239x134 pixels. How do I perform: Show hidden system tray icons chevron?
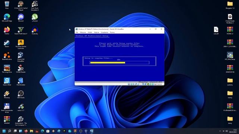[x=220, y=131]
